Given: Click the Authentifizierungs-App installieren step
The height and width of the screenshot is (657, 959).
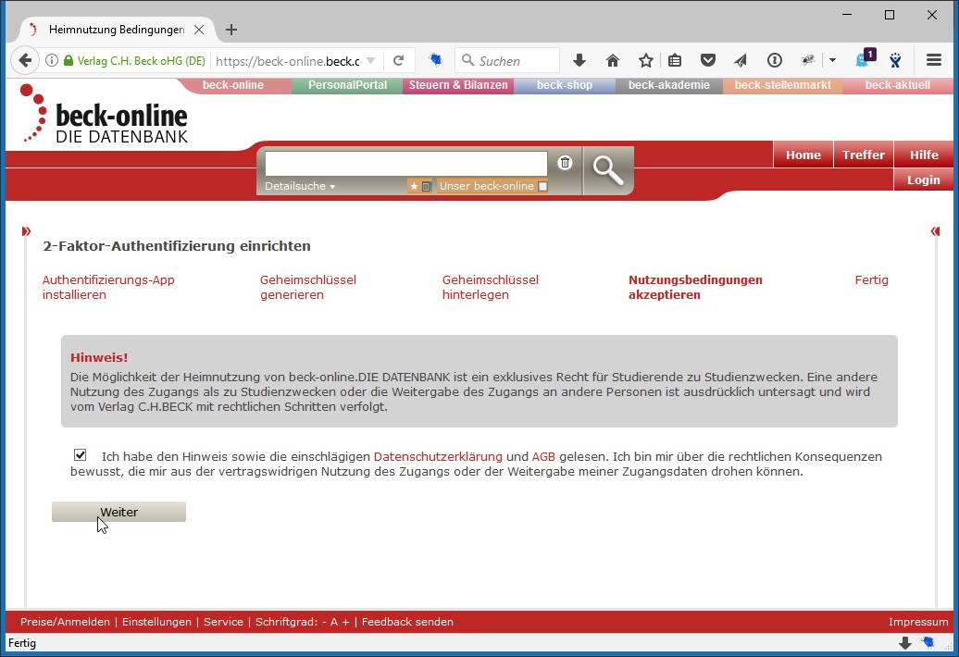Looking at the screenshot, I should click(x=108, y=287).
